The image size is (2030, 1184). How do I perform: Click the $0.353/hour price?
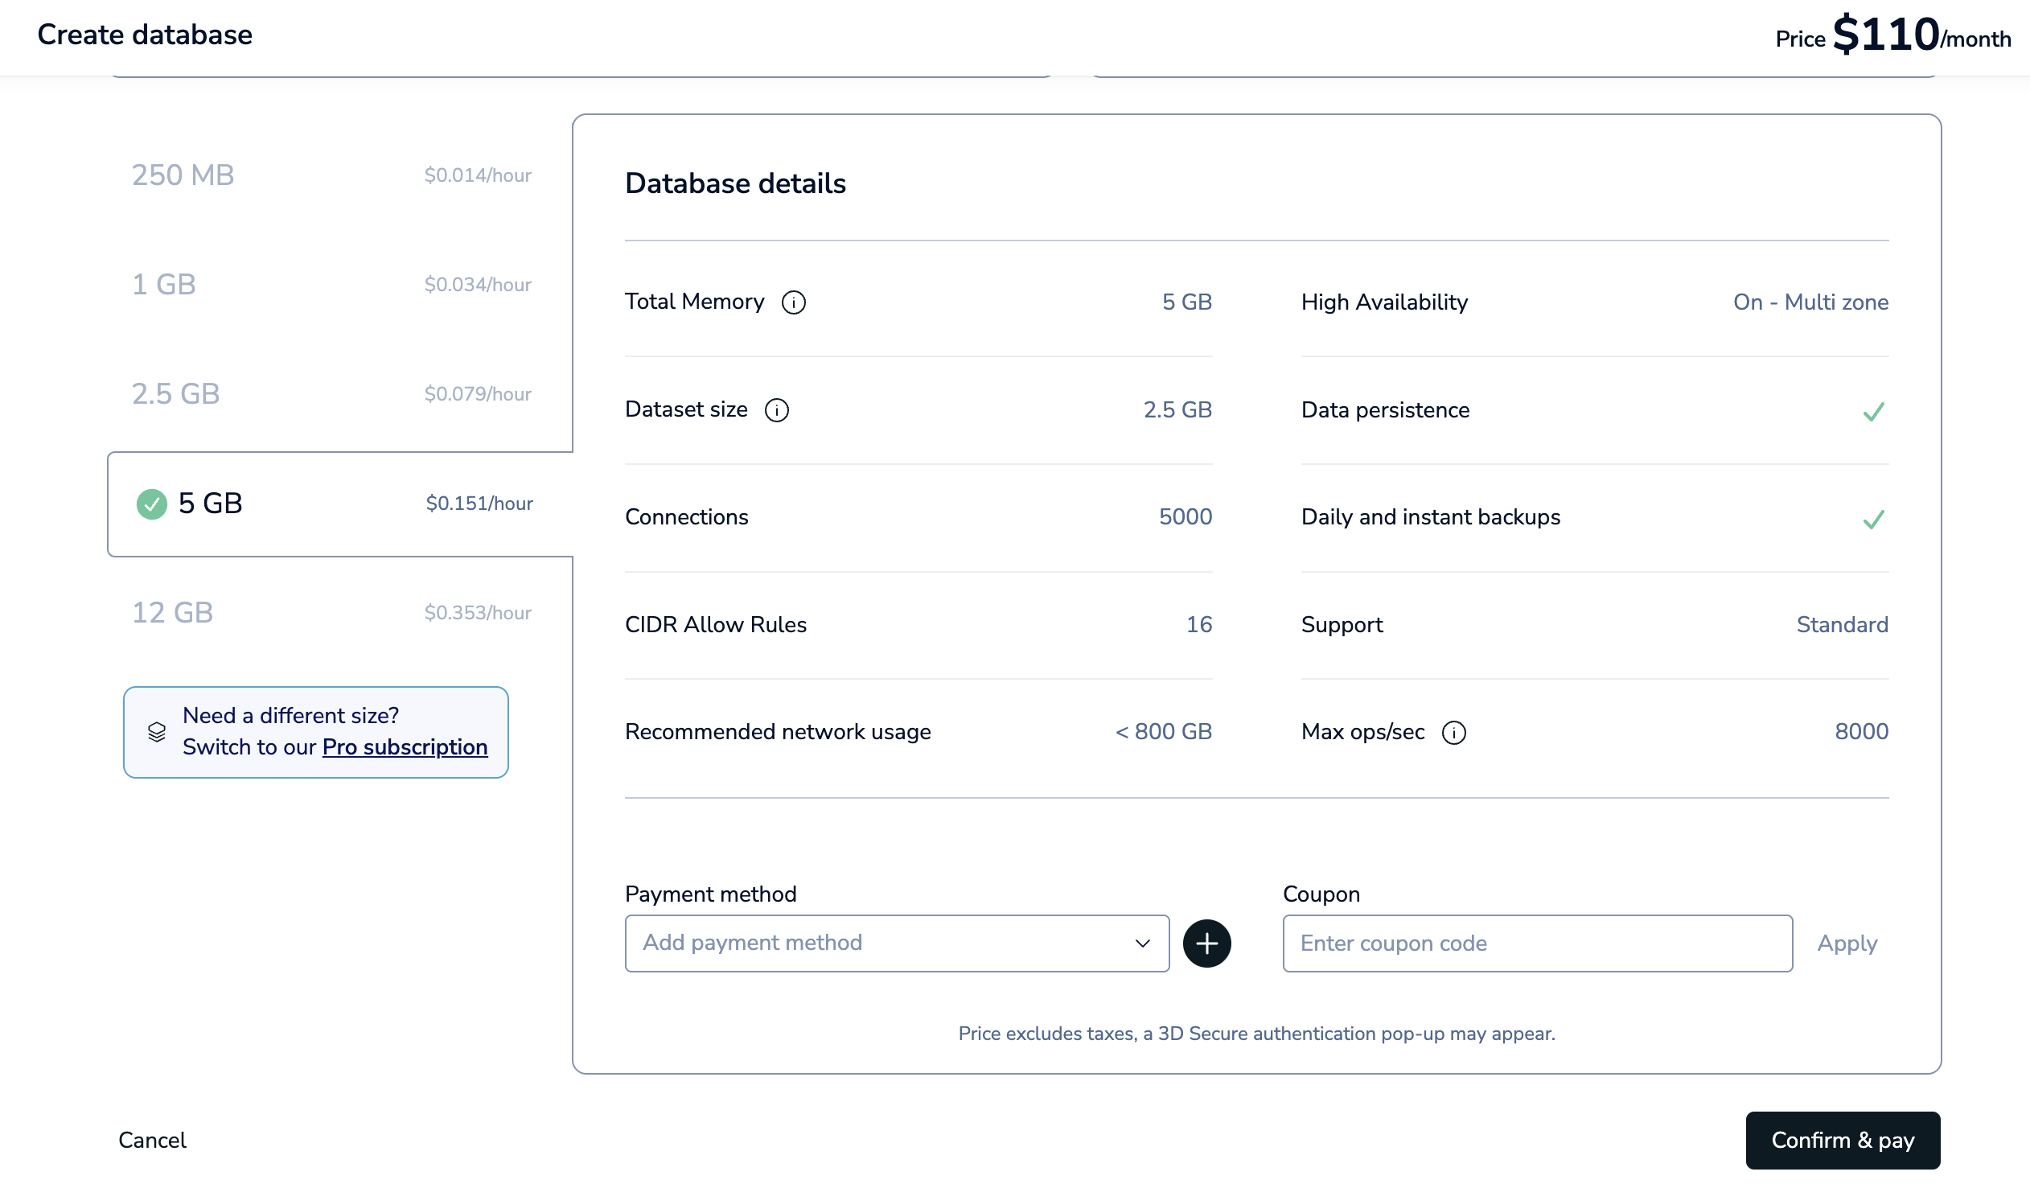pyautogui.click(x=478, y=613)
